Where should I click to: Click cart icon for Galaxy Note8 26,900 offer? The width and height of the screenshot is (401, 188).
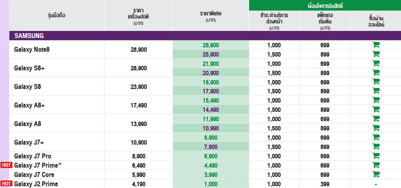pyautogui.click(x=375, y=45)
